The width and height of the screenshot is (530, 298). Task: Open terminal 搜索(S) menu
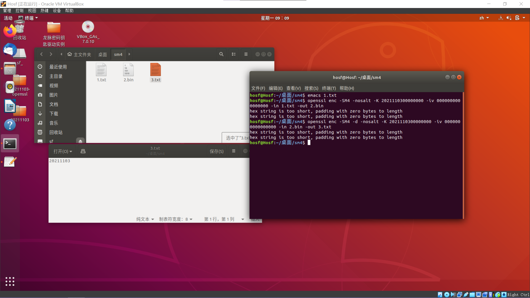tap(311, 88)
